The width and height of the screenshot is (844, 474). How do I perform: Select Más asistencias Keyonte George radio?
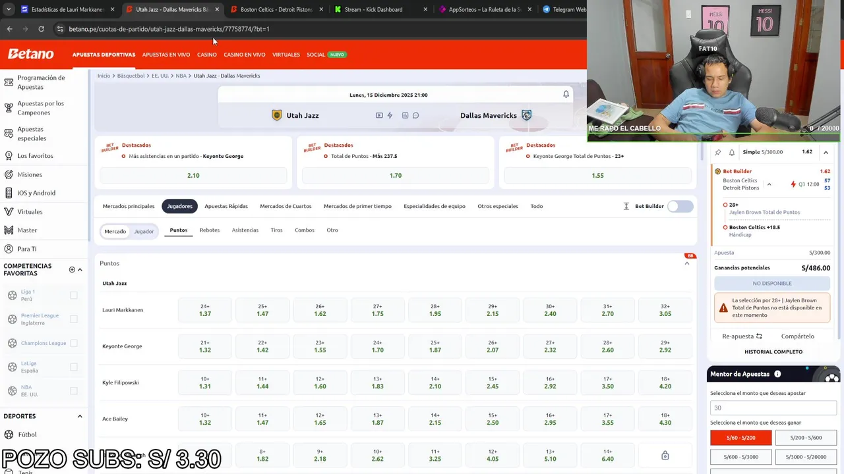point(123,156)
